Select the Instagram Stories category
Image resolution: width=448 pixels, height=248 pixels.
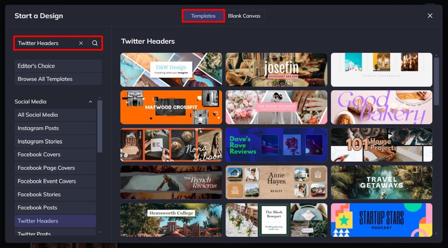coord(55,141)
